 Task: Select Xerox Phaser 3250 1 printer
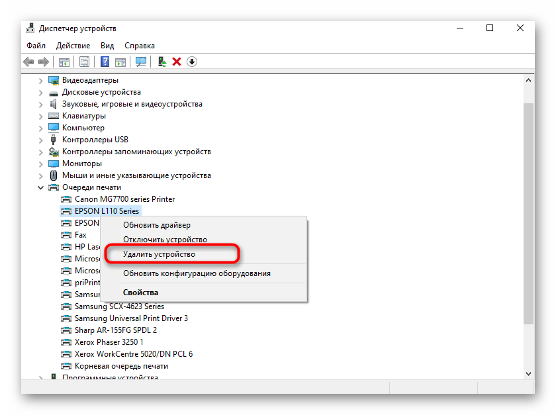[109, 342]
